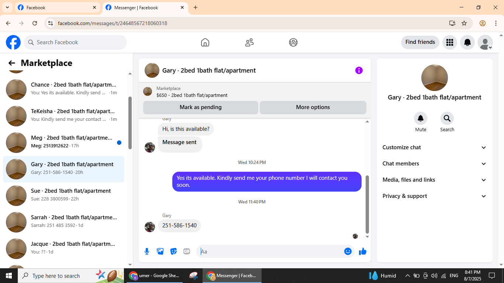Close the first Facebook tab
Image resolution: width=504 pixels, height=283 pixels.
[94, 7]
